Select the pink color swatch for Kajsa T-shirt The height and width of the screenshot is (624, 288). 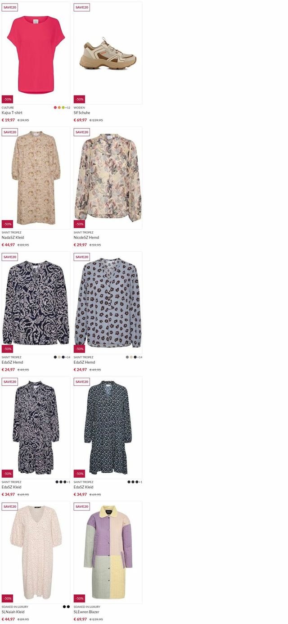tap(55, 108)
